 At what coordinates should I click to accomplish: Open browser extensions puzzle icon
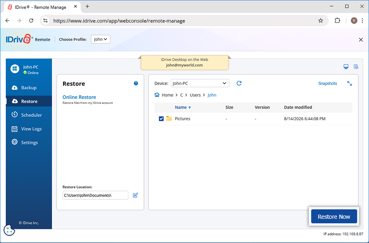click(x=337, y=21)
